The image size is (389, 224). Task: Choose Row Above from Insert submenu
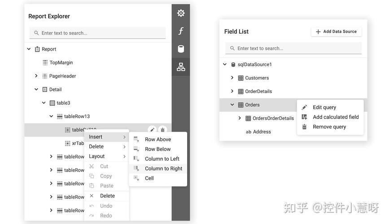pos(158,139)
